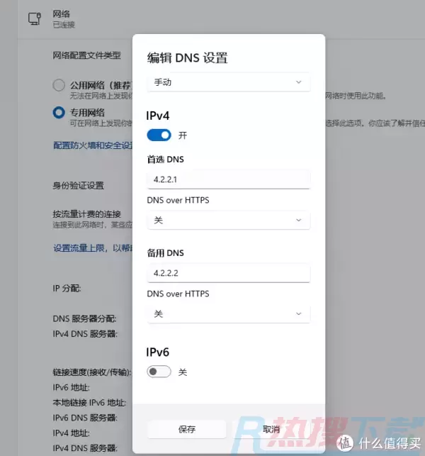
Task: Open the 配置防火墙和安全设置 link
Action: [x=93, y=145]
